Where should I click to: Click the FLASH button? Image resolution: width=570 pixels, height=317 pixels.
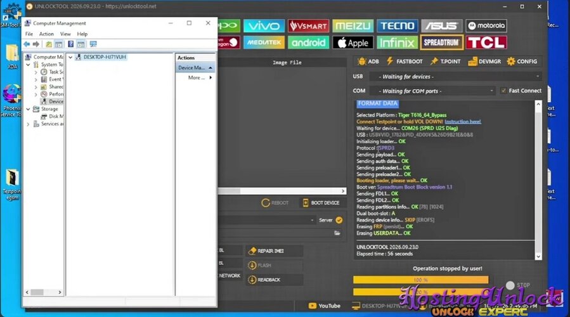(x=274, y=266)
